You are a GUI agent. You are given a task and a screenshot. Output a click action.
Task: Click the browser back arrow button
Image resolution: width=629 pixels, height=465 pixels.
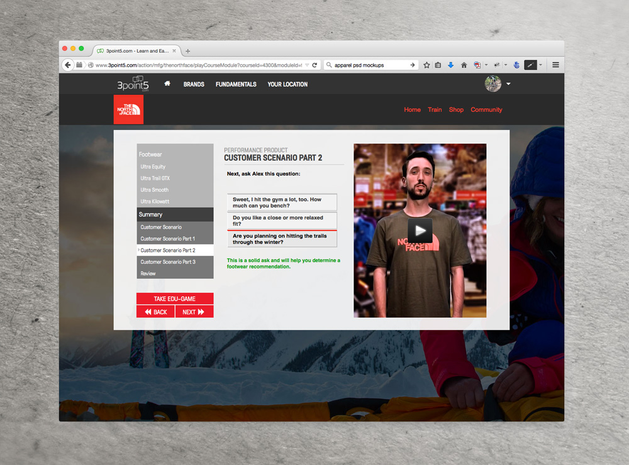(x=69, y=65)
